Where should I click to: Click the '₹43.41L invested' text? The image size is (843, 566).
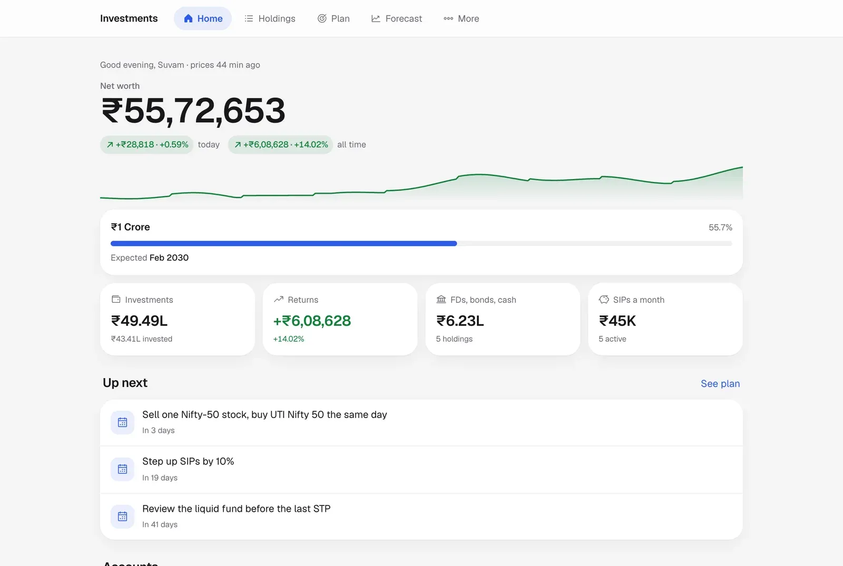tap(141, 339)
